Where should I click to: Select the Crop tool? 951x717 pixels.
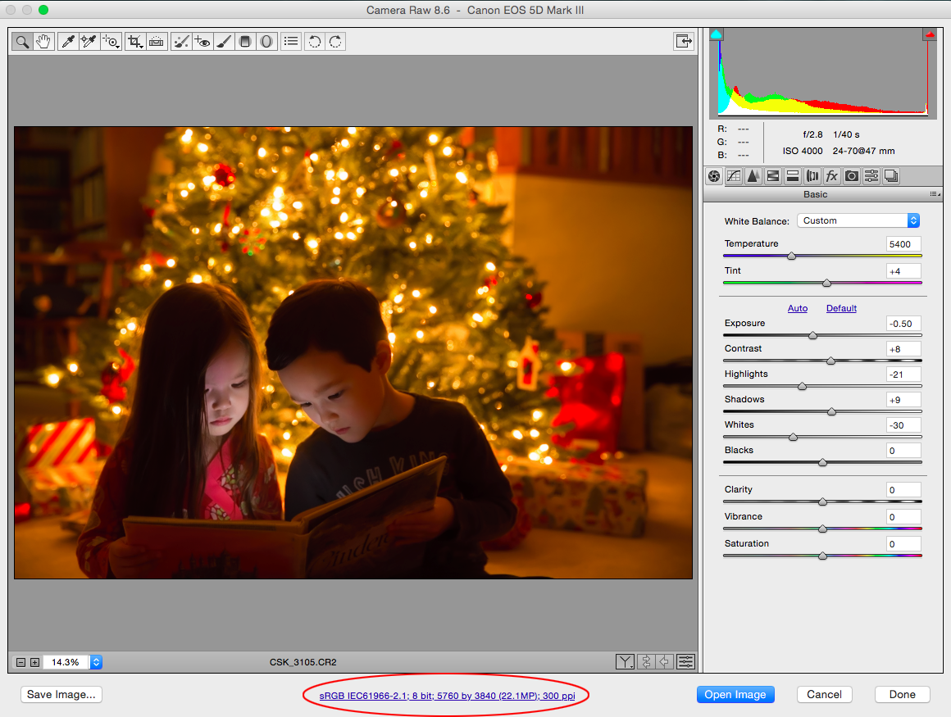[x=134, y=41]
